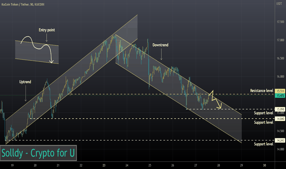Click the Support level label below 14.840
This screenshot has width=286, height=169.
pos(264,122)
